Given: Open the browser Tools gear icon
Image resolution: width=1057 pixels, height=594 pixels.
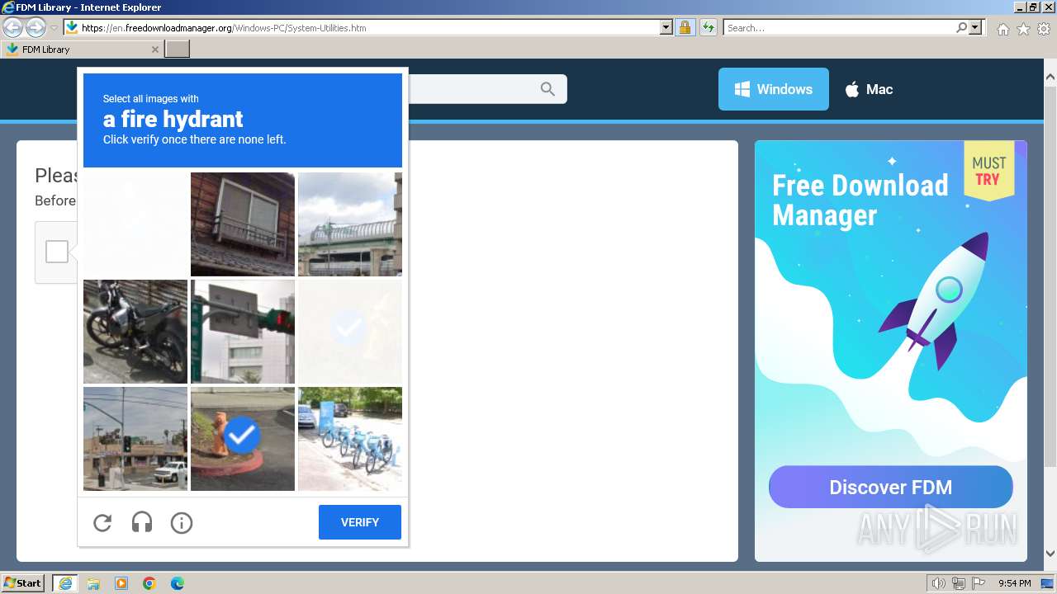Looking at the screenshot, I should tap(1044, 29).
